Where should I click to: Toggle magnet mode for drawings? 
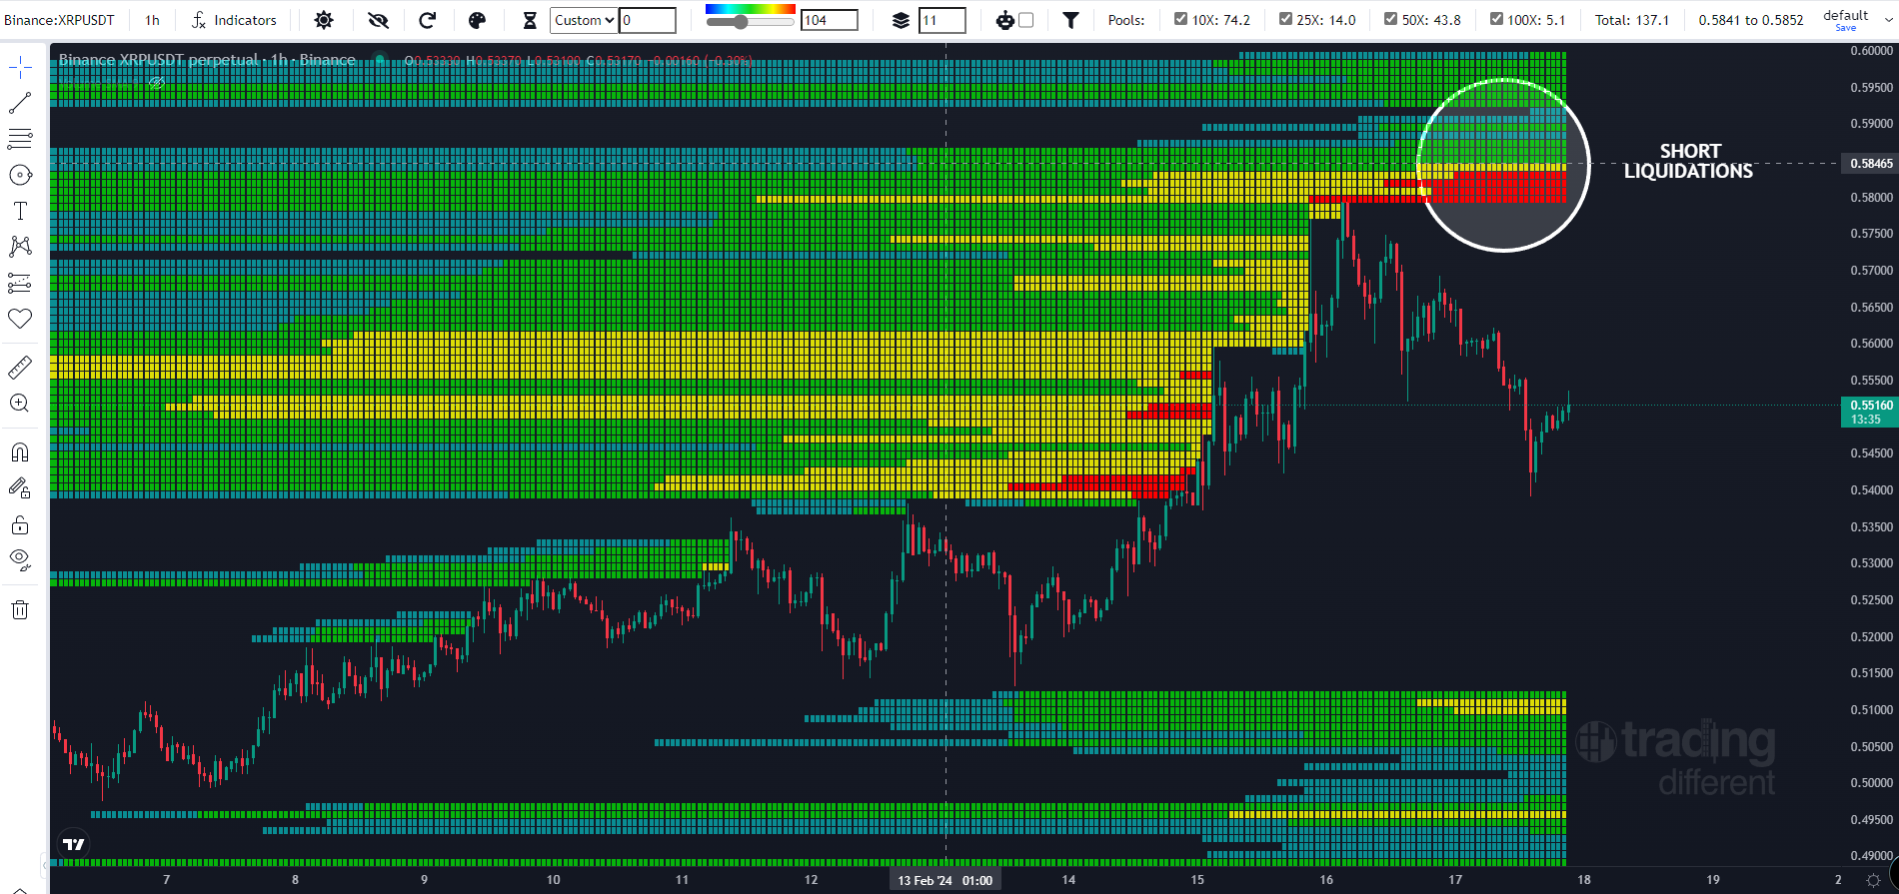pos(20,452)
